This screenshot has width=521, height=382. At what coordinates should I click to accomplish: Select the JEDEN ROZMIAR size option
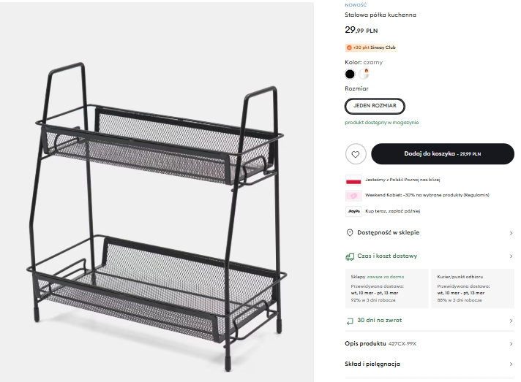375,106
